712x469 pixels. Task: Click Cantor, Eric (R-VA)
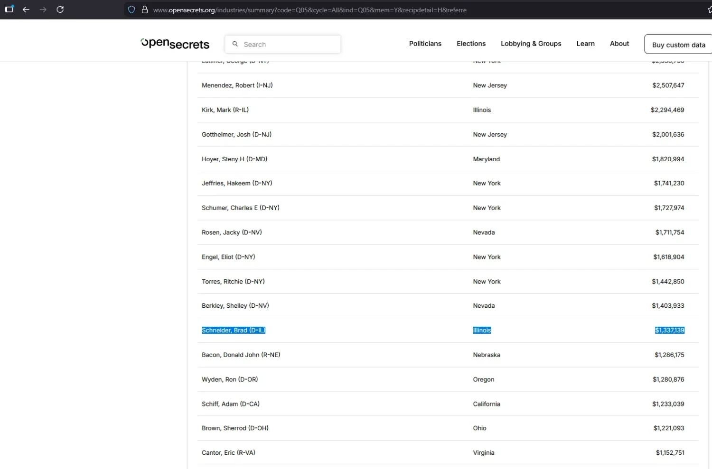[228, 453]
